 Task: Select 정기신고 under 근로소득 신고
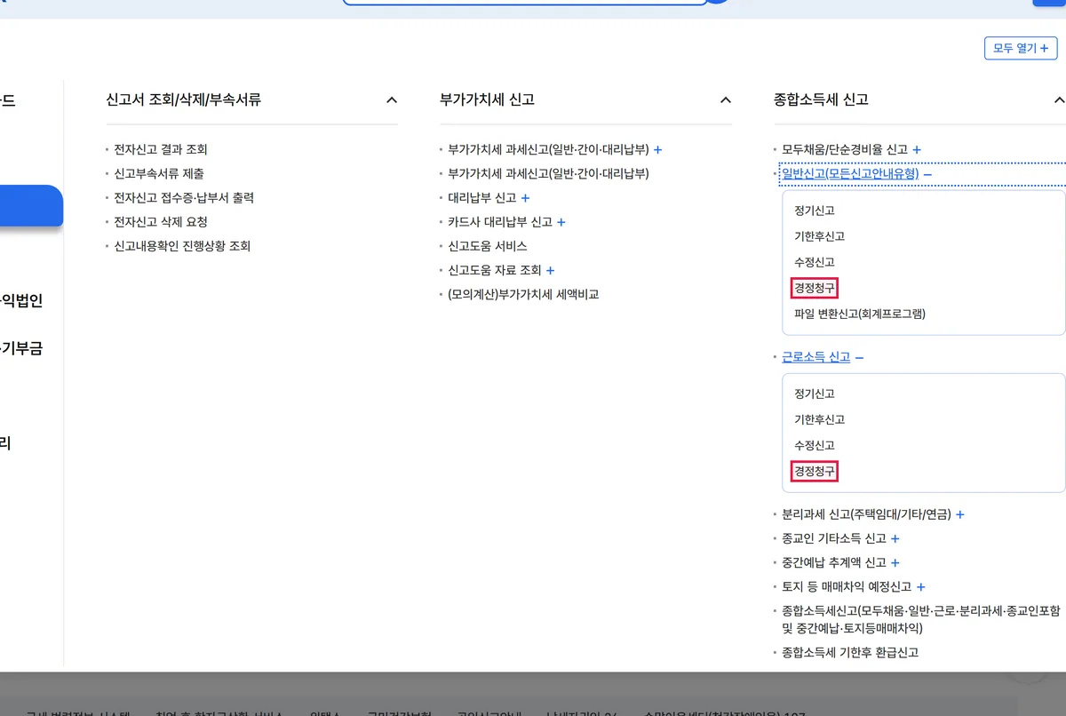(815, 394)
